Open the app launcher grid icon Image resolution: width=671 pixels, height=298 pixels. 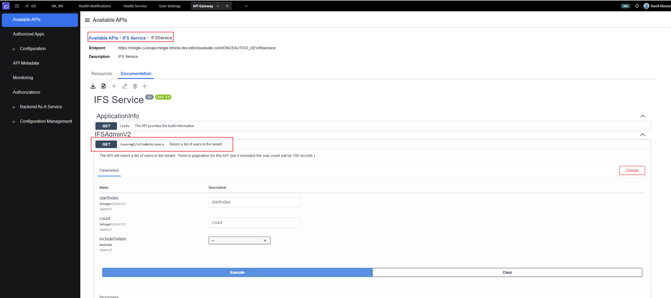pyautogui.click(x=17, y=6)
